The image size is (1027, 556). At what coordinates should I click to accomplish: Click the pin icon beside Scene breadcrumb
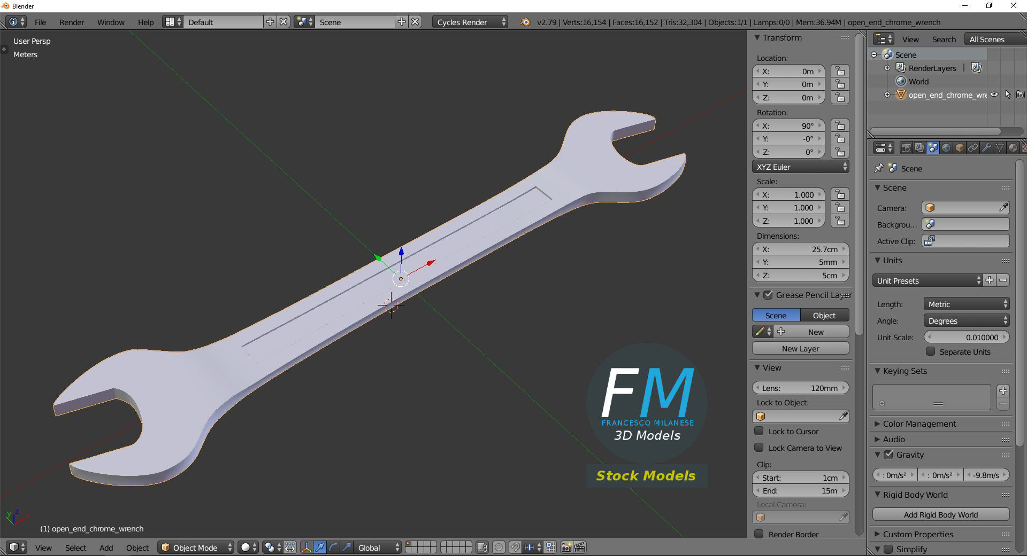click(879, 168)
